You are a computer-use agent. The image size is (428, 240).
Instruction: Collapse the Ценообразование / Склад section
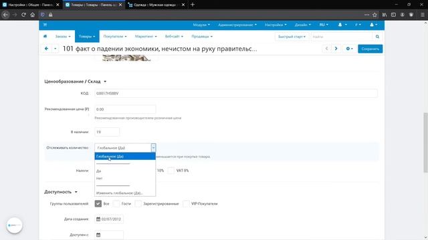tap(76, 81)
